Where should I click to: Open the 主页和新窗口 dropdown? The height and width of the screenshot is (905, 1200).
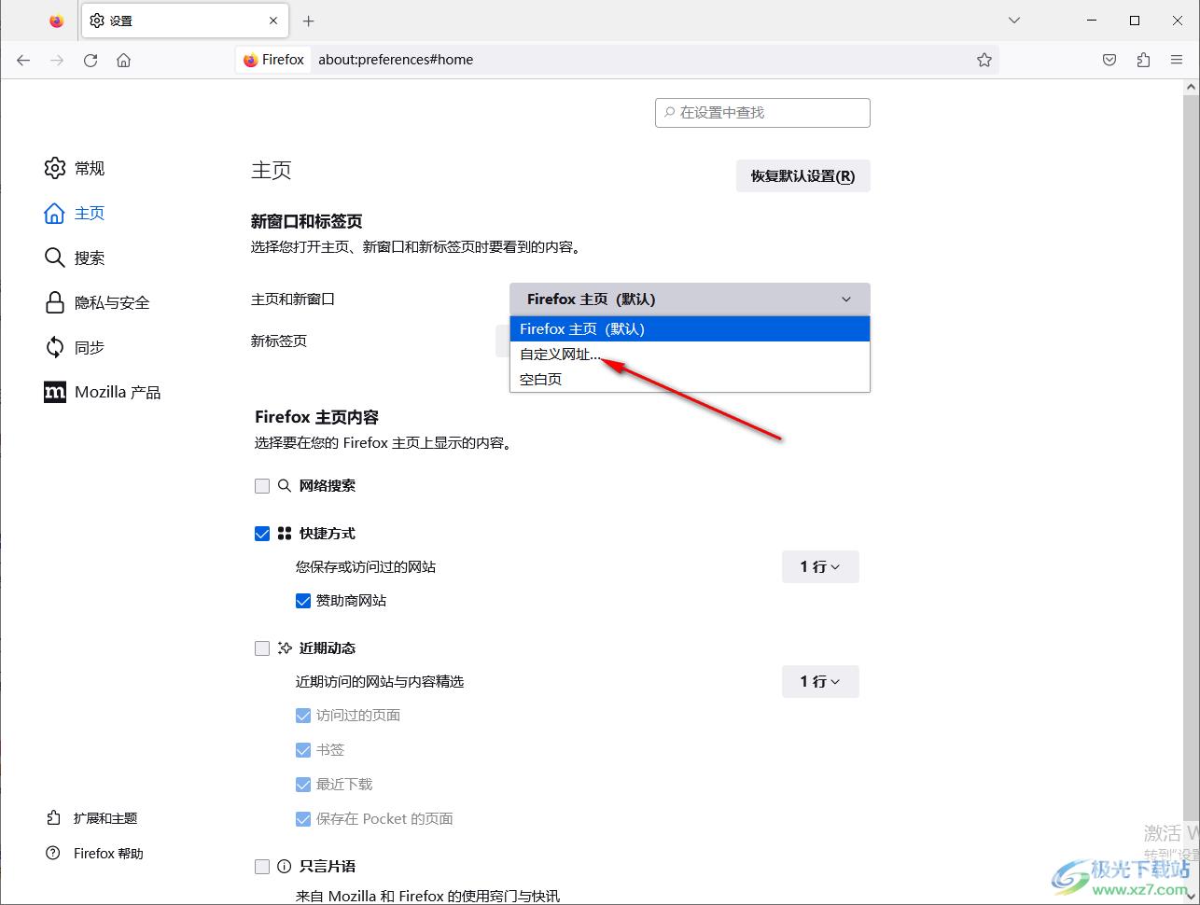tap(690, 299)
